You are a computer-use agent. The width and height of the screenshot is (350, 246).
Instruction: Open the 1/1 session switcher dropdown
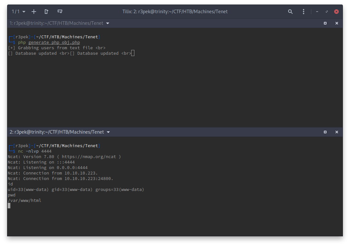coord(18,12)
